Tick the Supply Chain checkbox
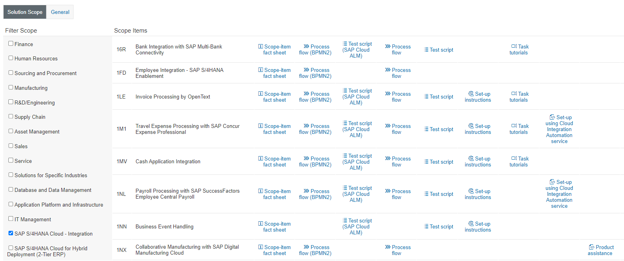624x261 pixels. tap(11, 116)
